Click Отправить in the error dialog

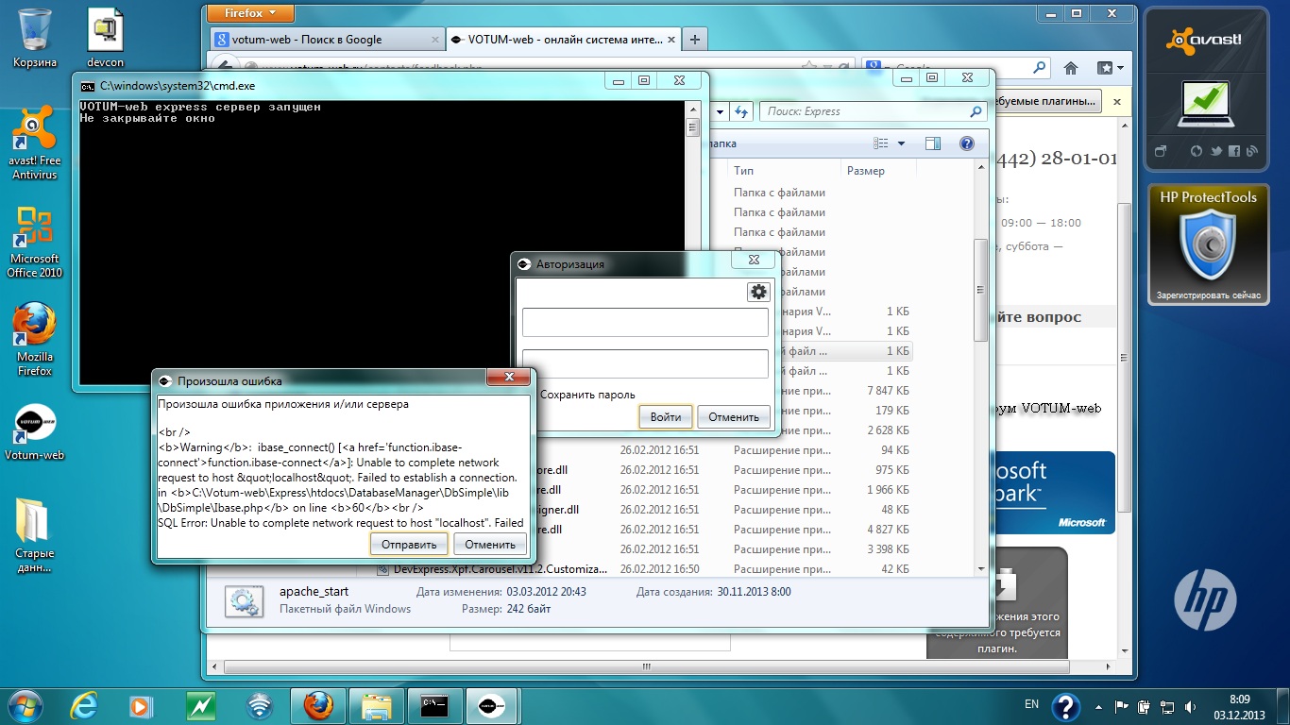pos(409,544)
